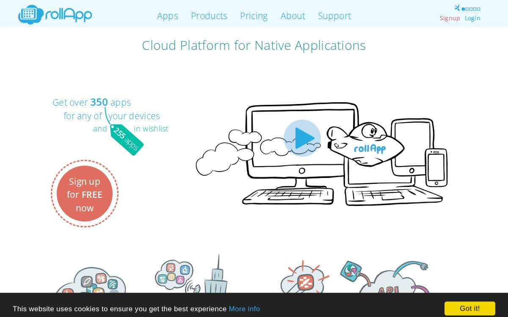Screen dimensions: 508x317
Task: Click the 'Get over 350 apps' text
Action: (x=91, y=102)
